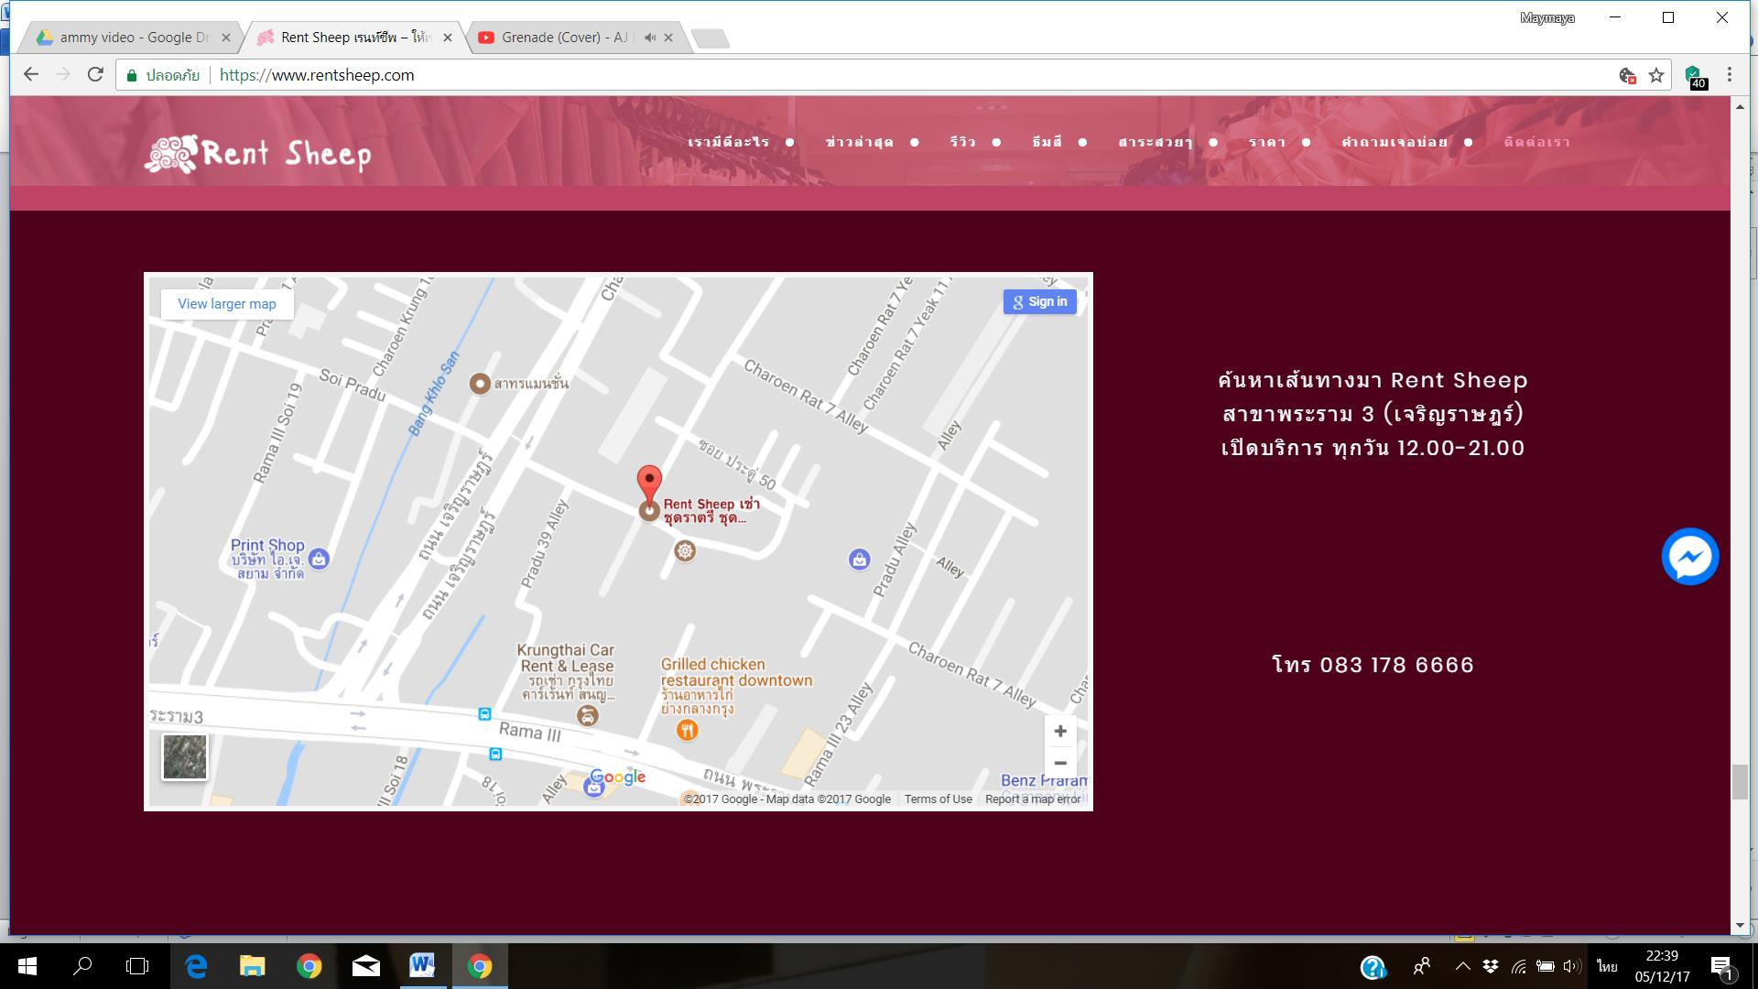
Task: Click the Wi-Fi network tray icon
Action: pos(1518,966)
